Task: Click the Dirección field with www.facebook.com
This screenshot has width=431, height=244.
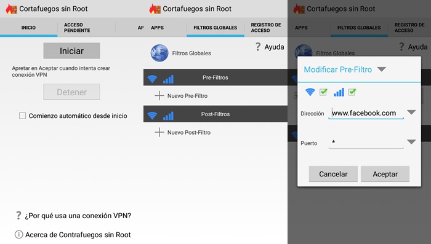Action: click(366, 113)
